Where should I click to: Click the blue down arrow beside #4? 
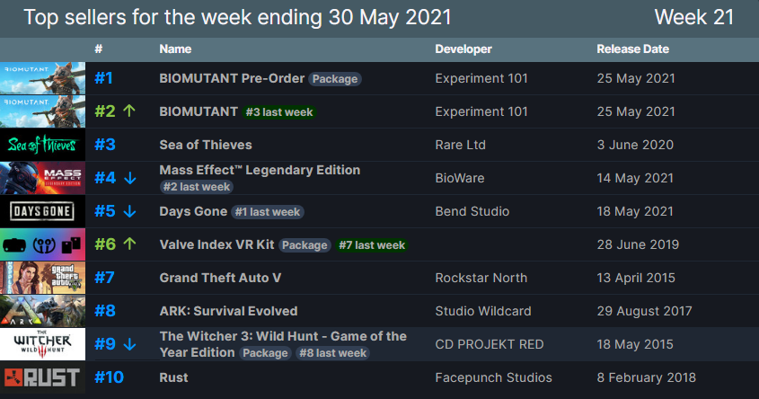click(x=129, y=178)
